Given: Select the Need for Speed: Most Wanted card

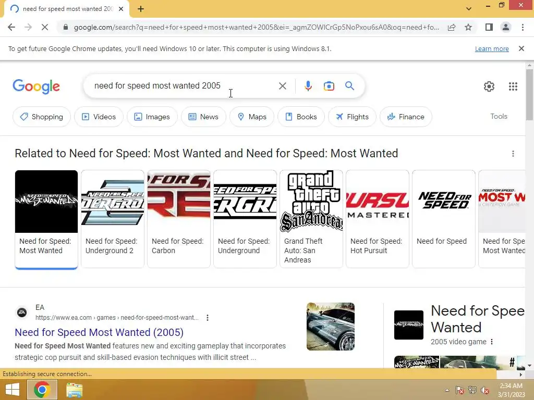Looking at the screenshot, I should pos(46,219).
